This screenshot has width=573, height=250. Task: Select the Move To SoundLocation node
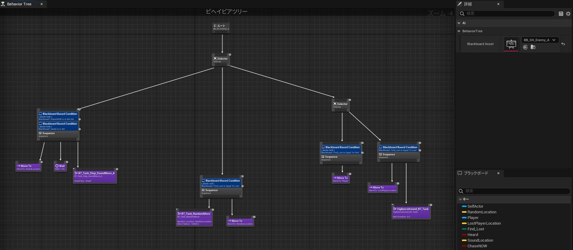tap(28, 167)
